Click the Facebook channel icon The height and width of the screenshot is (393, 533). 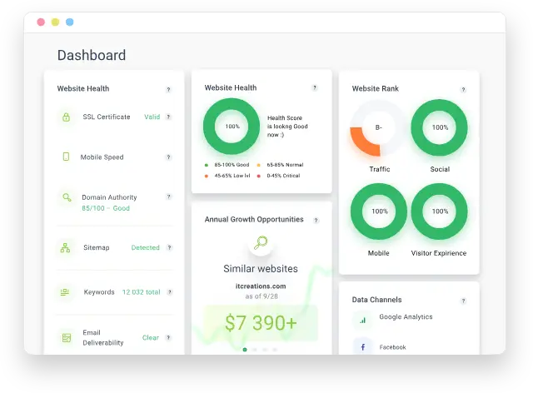coord(362,346)
